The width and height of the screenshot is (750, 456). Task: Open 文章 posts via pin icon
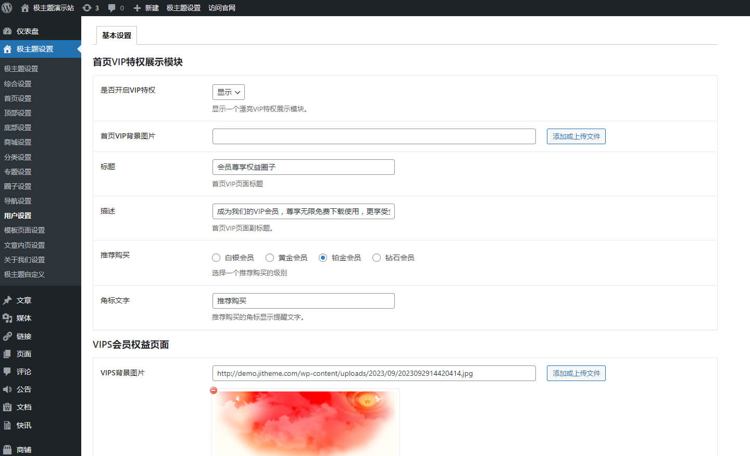(7, 300)
